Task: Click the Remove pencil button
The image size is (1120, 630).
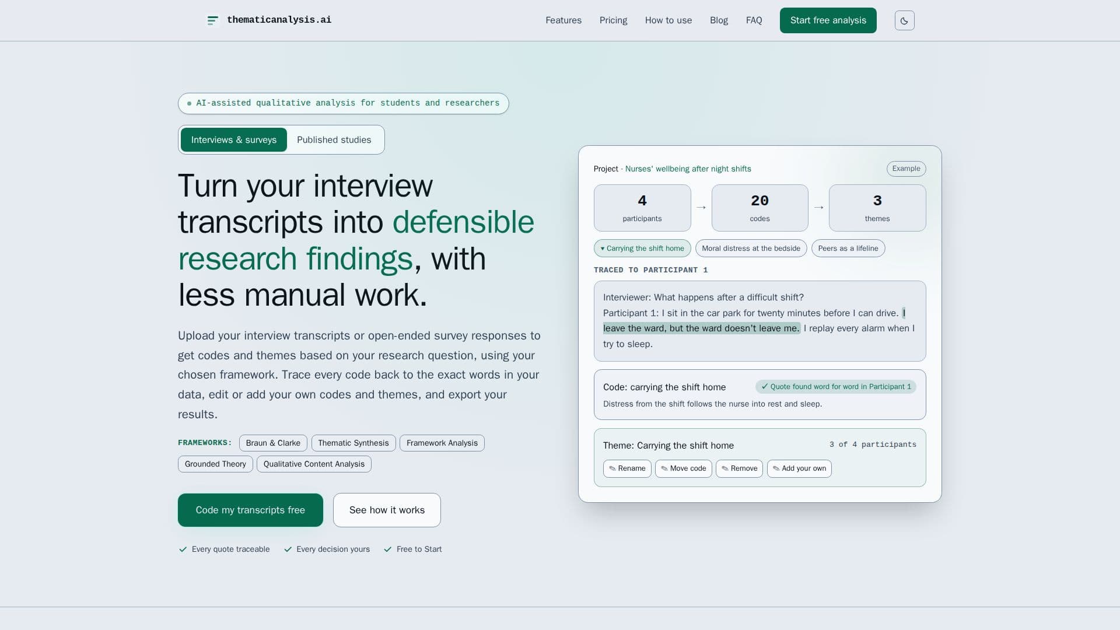Action: 739,468
